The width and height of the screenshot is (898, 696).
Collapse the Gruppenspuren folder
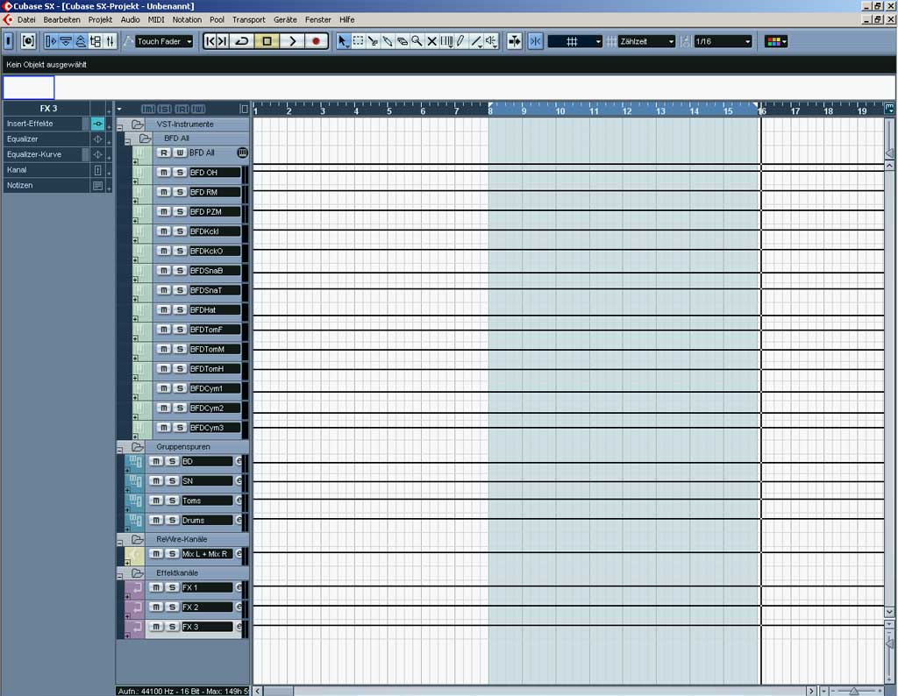[x=120, y=451]
